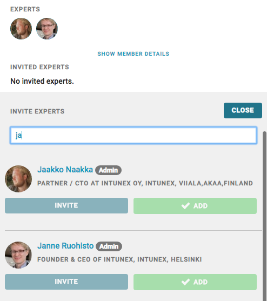Invite Jaakko Naakka as an expert
Screen dimensions: 267x301
(66, 205)
